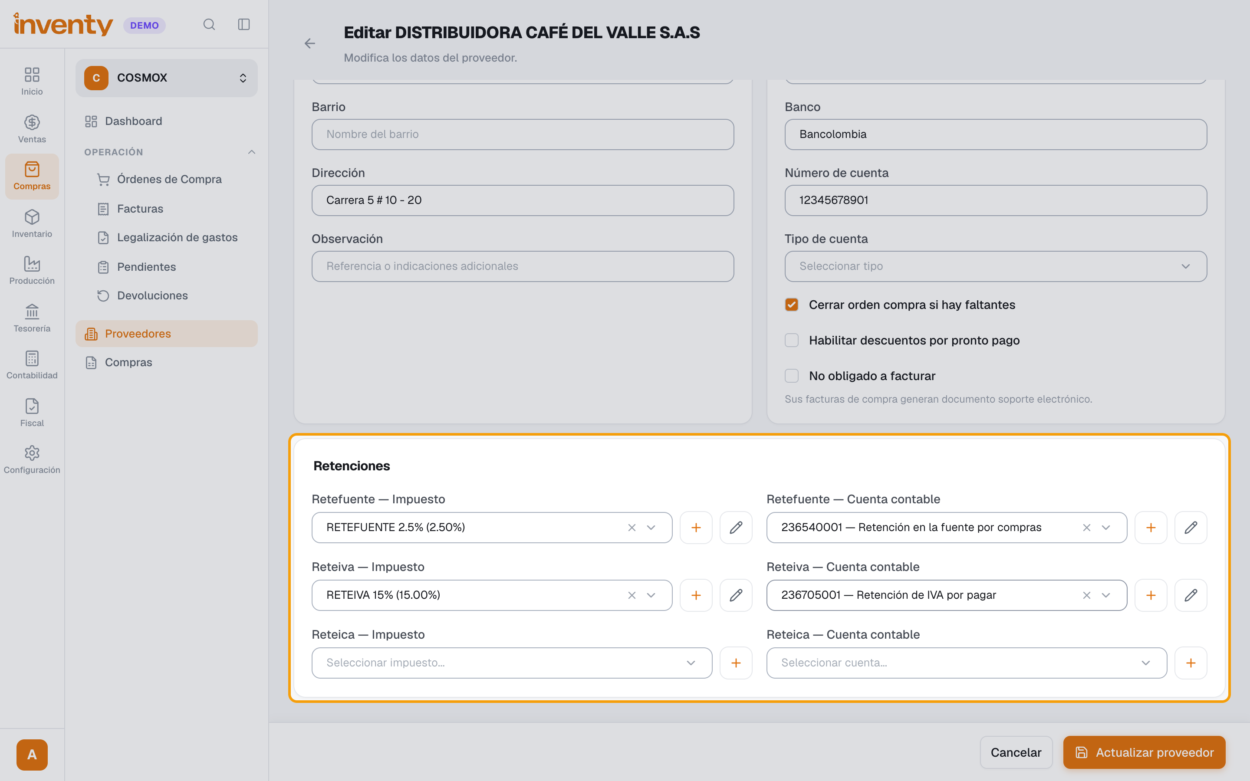
Task: Add new Reteica cuenta contable with plus
Action: coord(1190,663)
